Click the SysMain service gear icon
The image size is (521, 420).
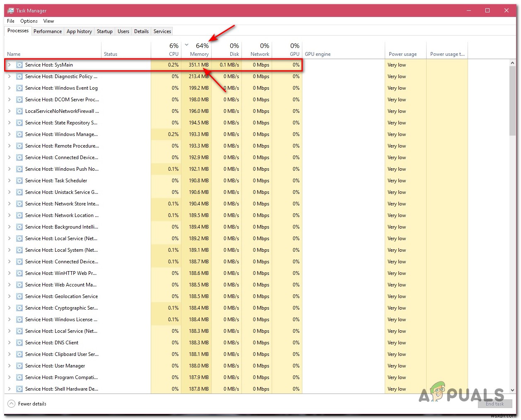(x=19, y=65)
